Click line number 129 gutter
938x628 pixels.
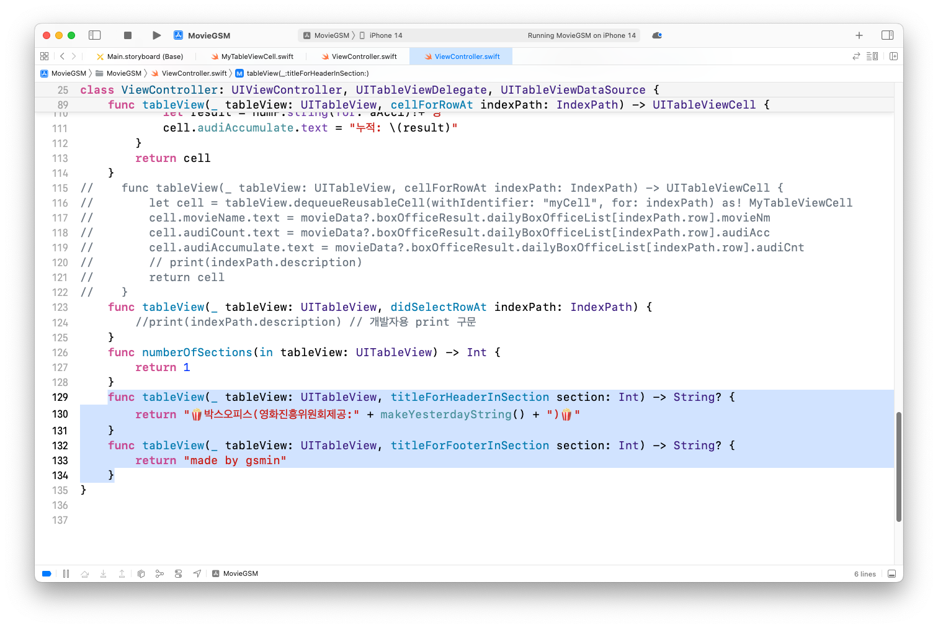pyautogui.click(x=60, y=397)
